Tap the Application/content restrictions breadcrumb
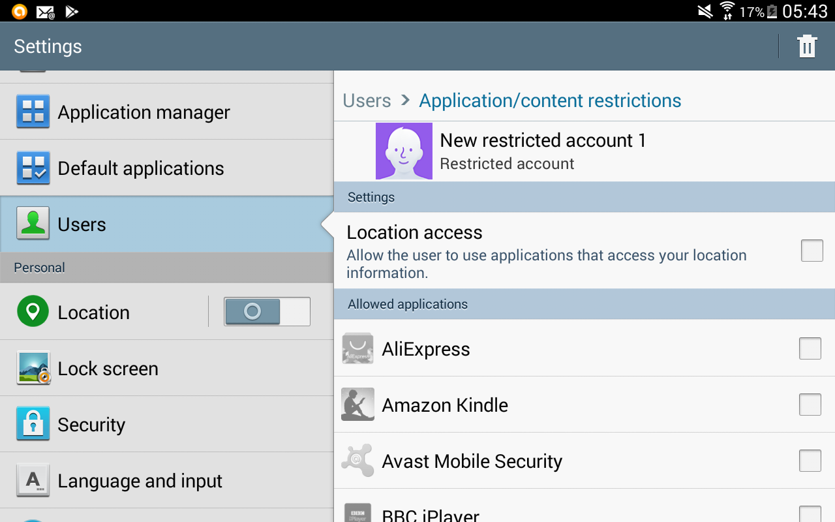The image size is (835, 522). coord(550,100)
